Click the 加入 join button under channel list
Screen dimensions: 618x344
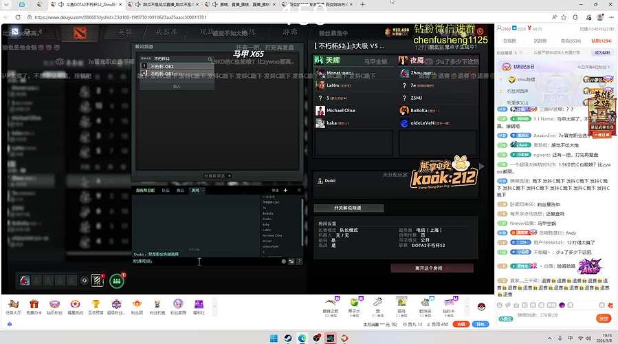(177, 87)
